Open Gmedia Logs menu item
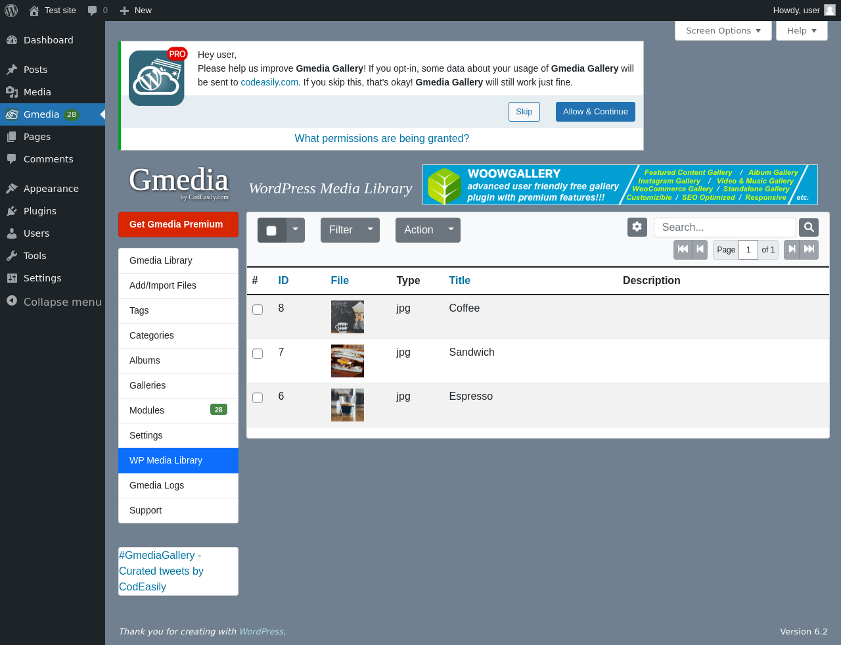841x645 pixels. pos(178,485)
